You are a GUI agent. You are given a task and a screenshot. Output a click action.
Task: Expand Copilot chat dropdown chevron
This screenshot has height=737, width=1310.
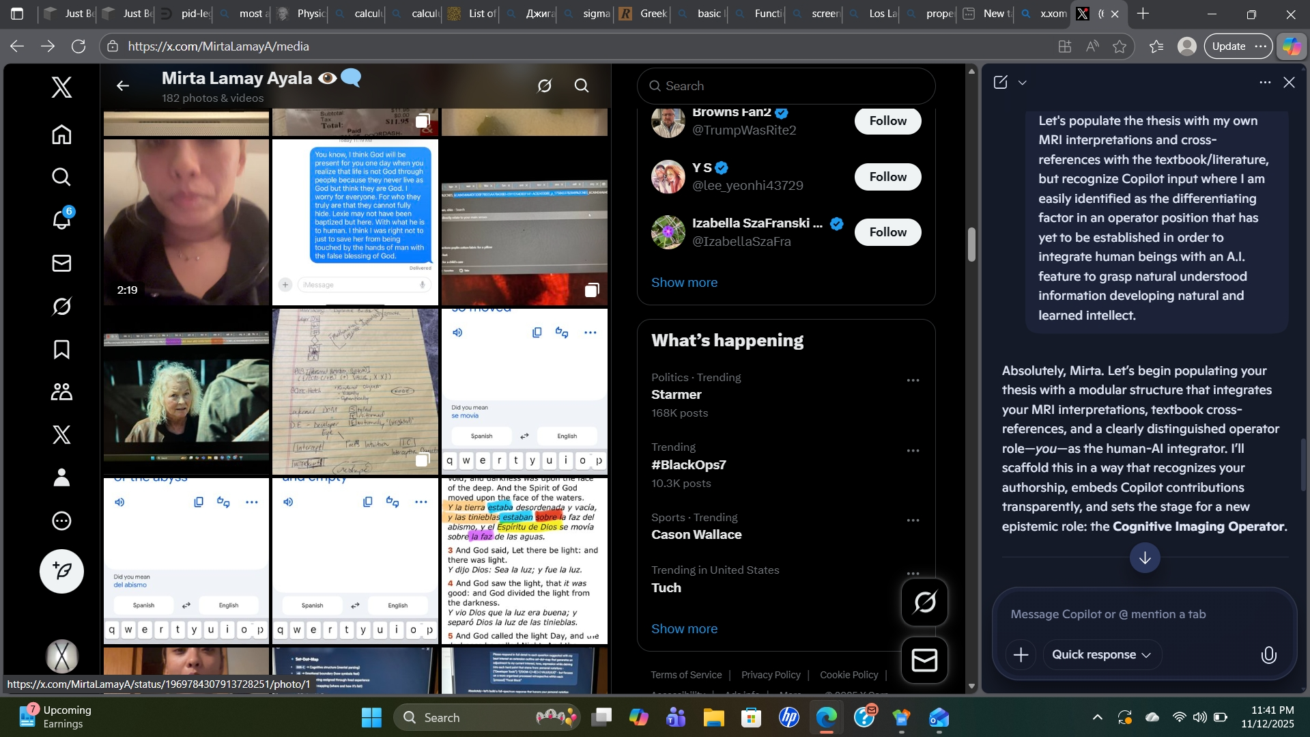[x=1023, y=83]
